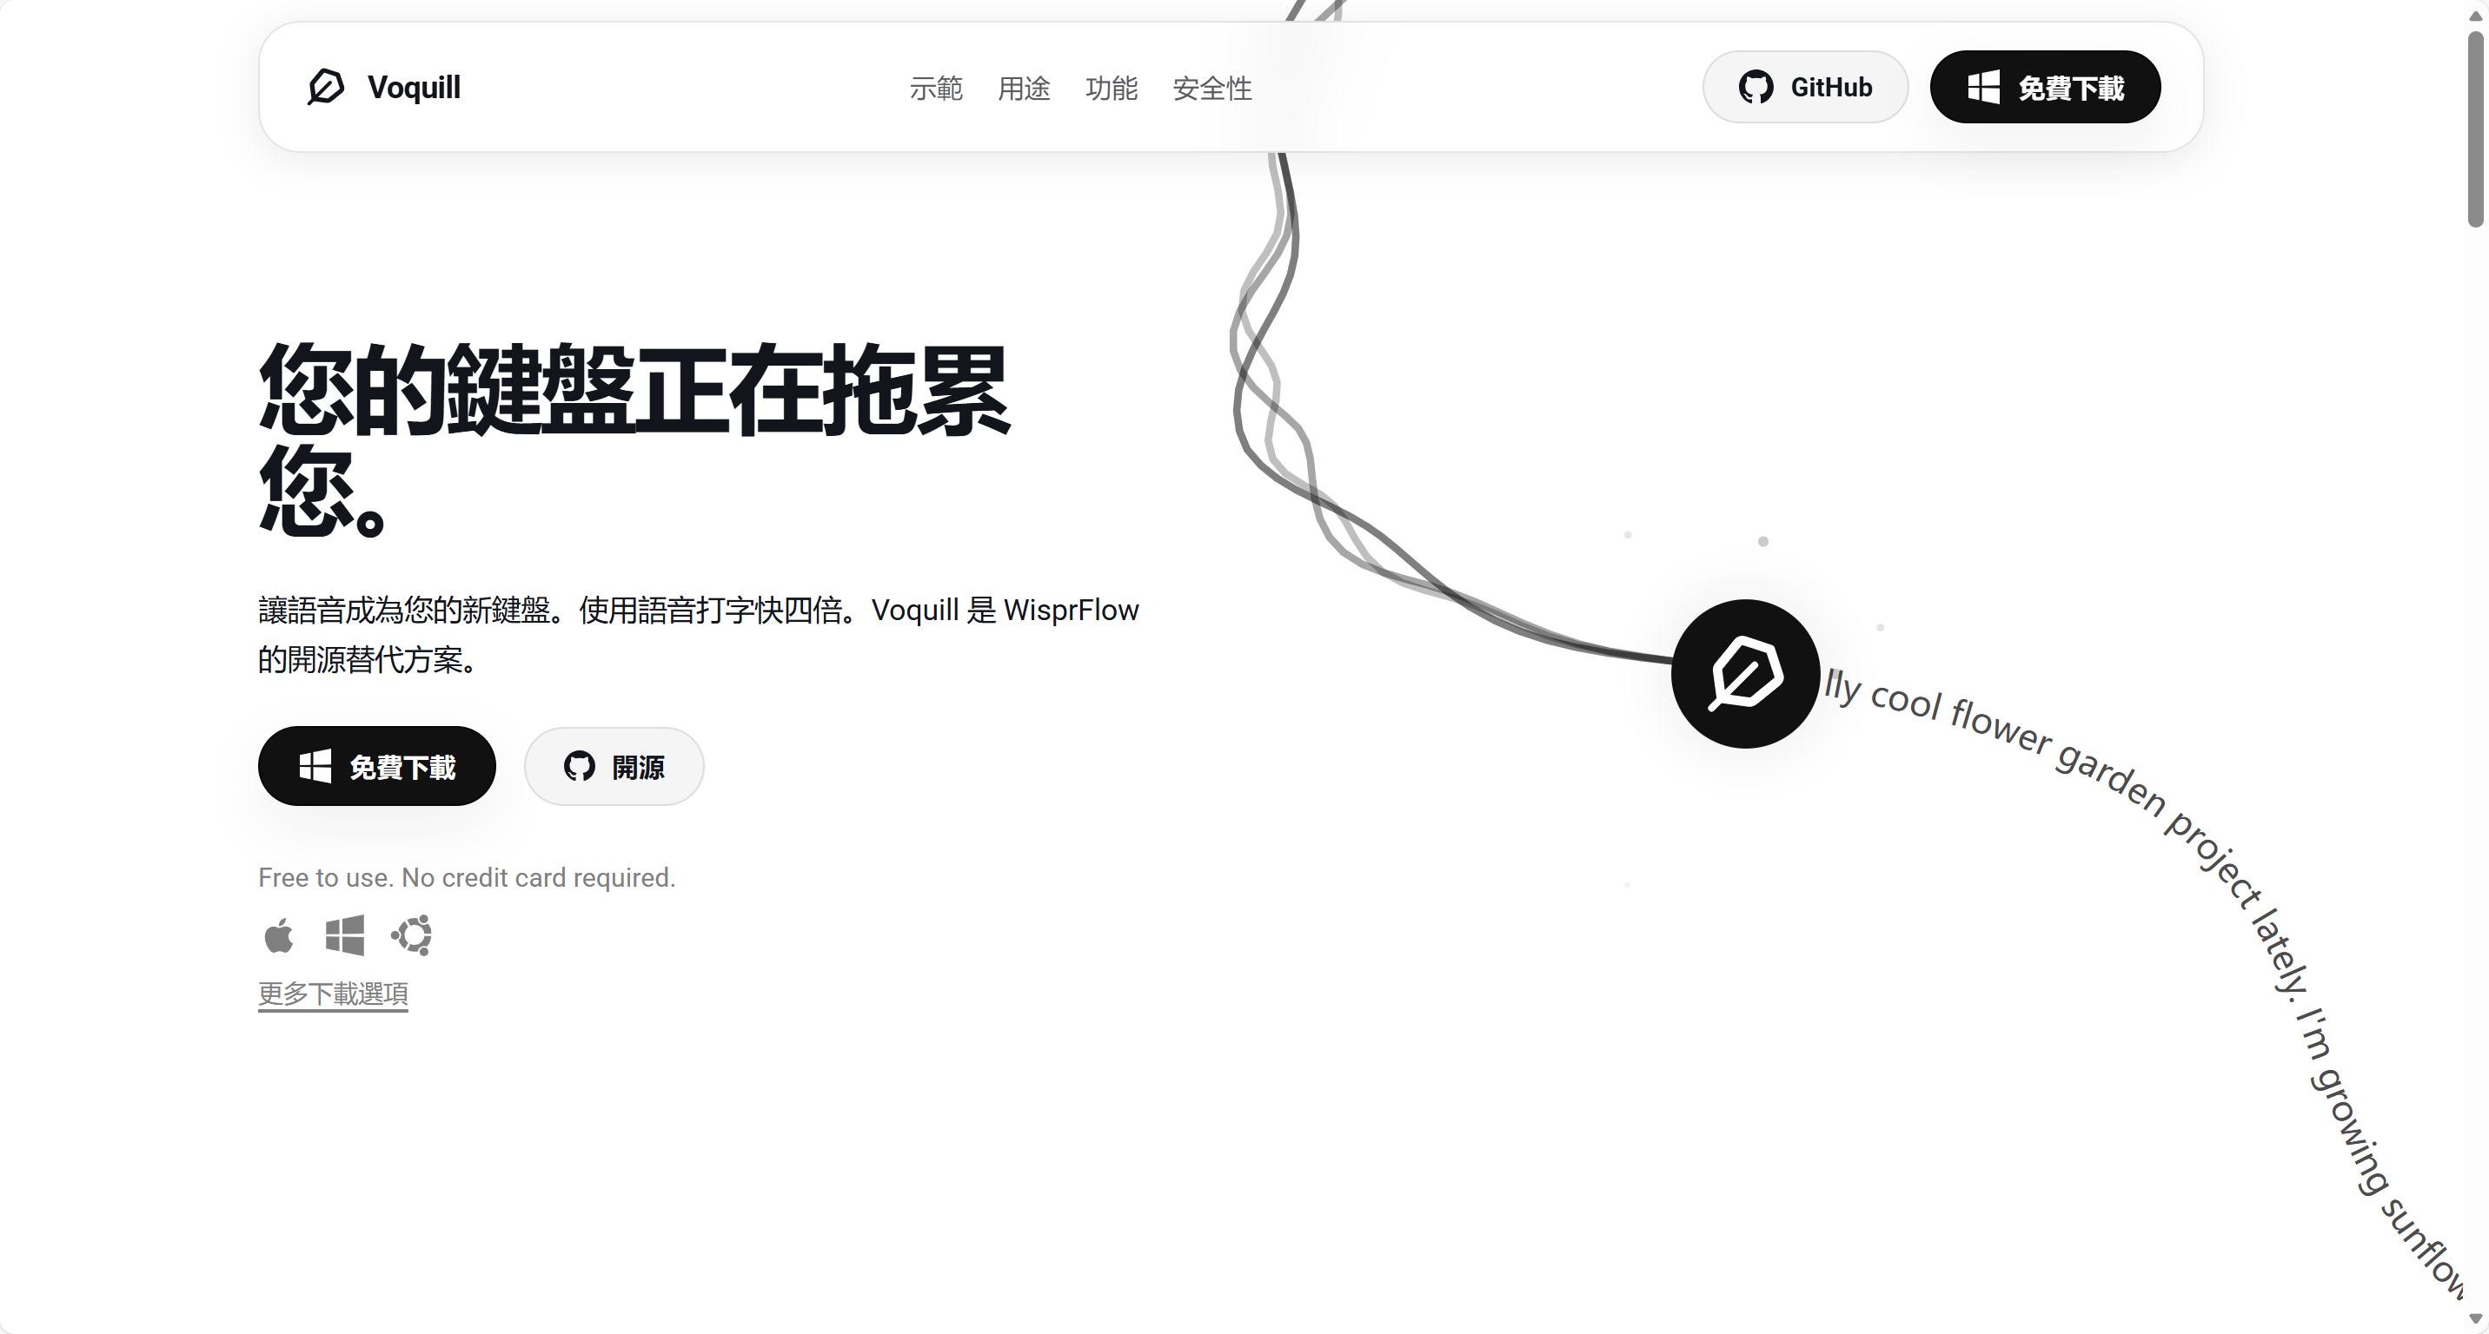The width and height of the screenshot is (2489, 1334).
Task: Click the GitHub icon on the 開源 button
Action: (581, 765)
